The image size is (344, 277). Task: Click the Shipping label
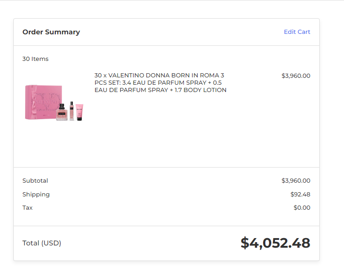36,195
